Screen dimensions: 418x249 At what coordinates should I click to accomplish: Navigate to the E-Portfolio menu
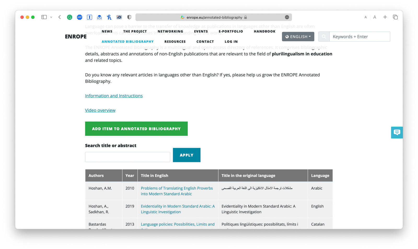tap(231, 31)
